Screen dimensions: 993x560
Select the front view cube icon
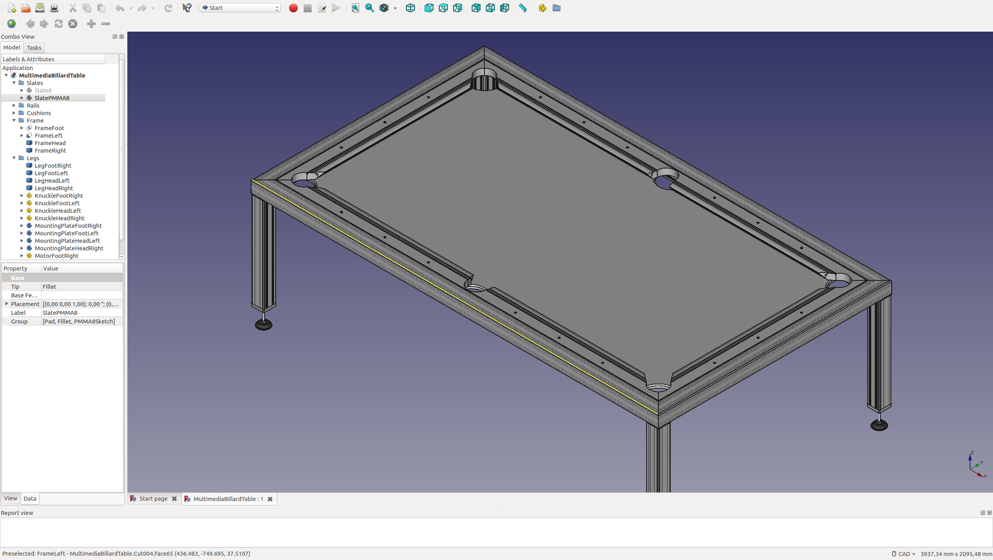point(429,8)
